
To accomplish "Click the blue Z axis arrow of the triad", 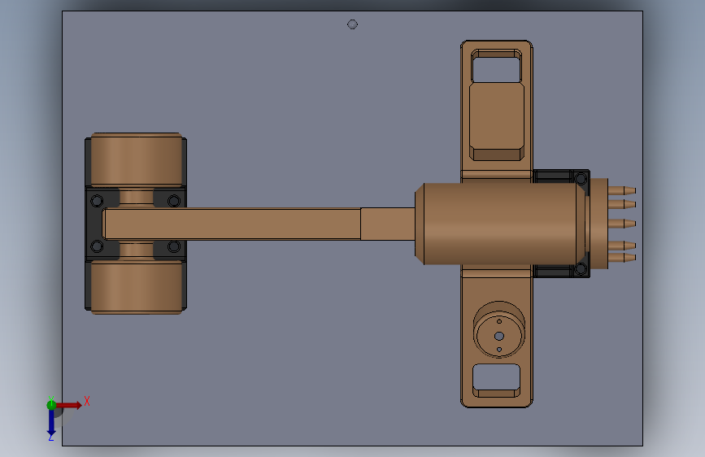I will point(51,423).
